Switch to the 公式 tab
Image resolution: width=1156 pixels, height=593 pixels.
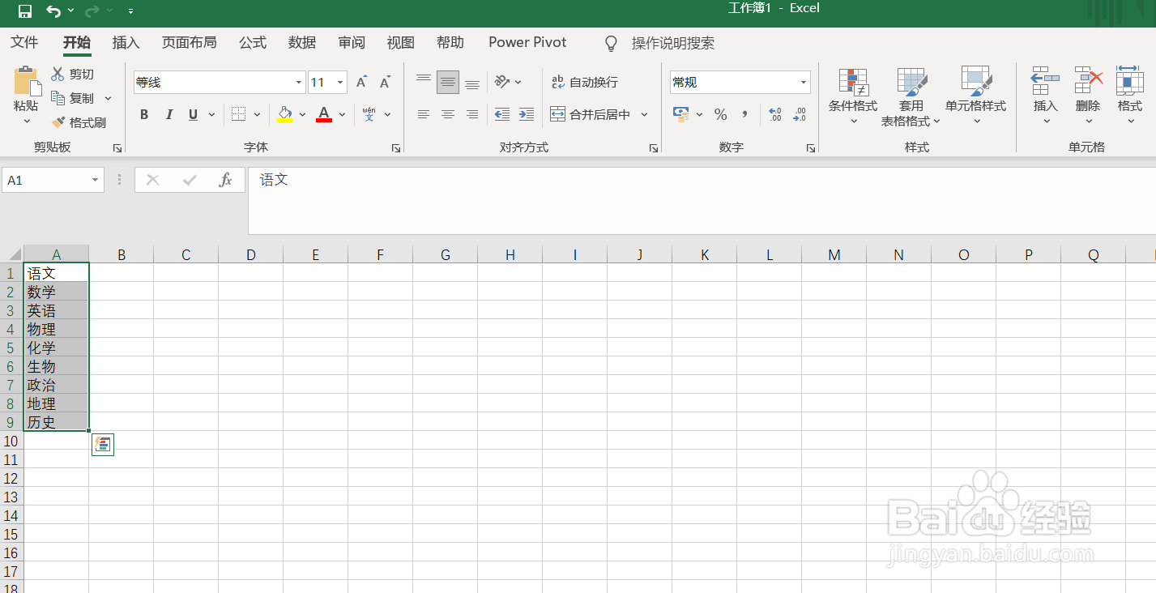[x=253, y=42]
